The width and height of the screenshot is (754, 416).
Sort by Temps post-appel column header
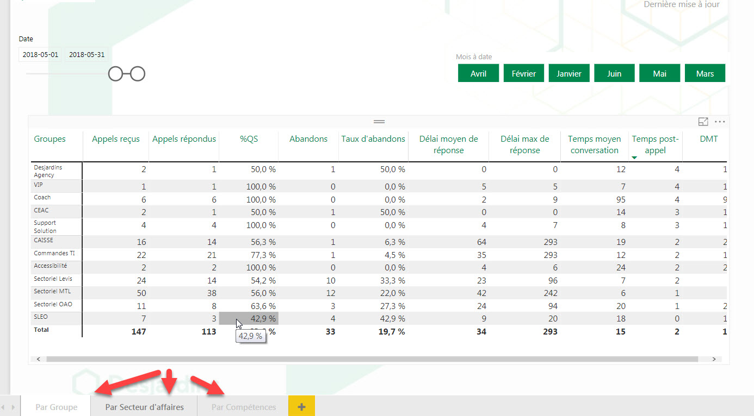pyautogui.click(x=655, y=144)
